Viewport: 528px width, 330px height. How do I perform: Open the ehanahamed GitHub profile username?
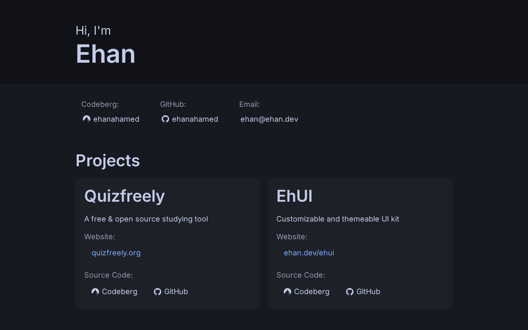195,119
